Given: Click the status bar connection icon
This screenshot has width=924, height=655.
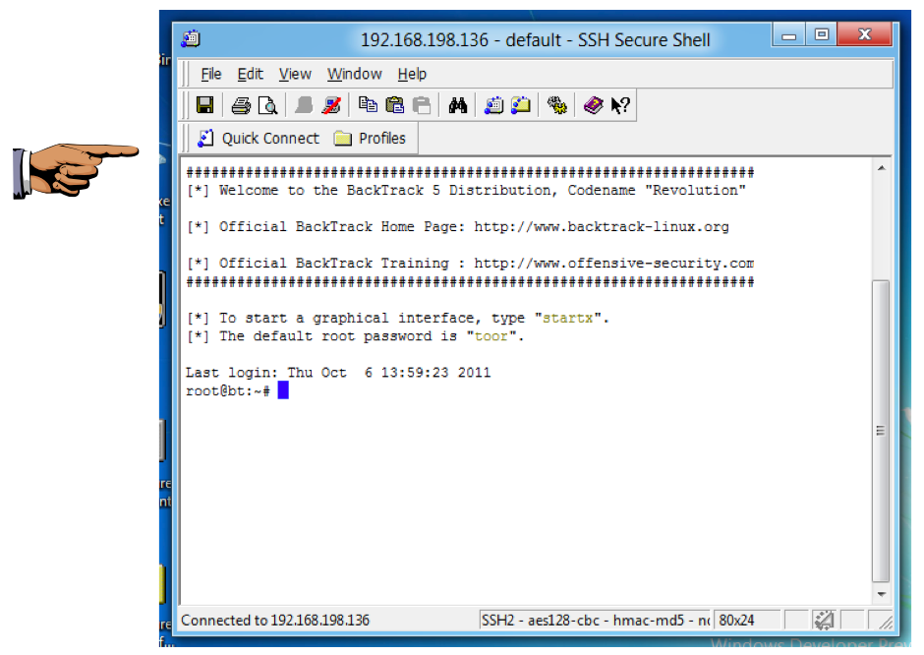Looking at the screenshot, I should (823, 621).
